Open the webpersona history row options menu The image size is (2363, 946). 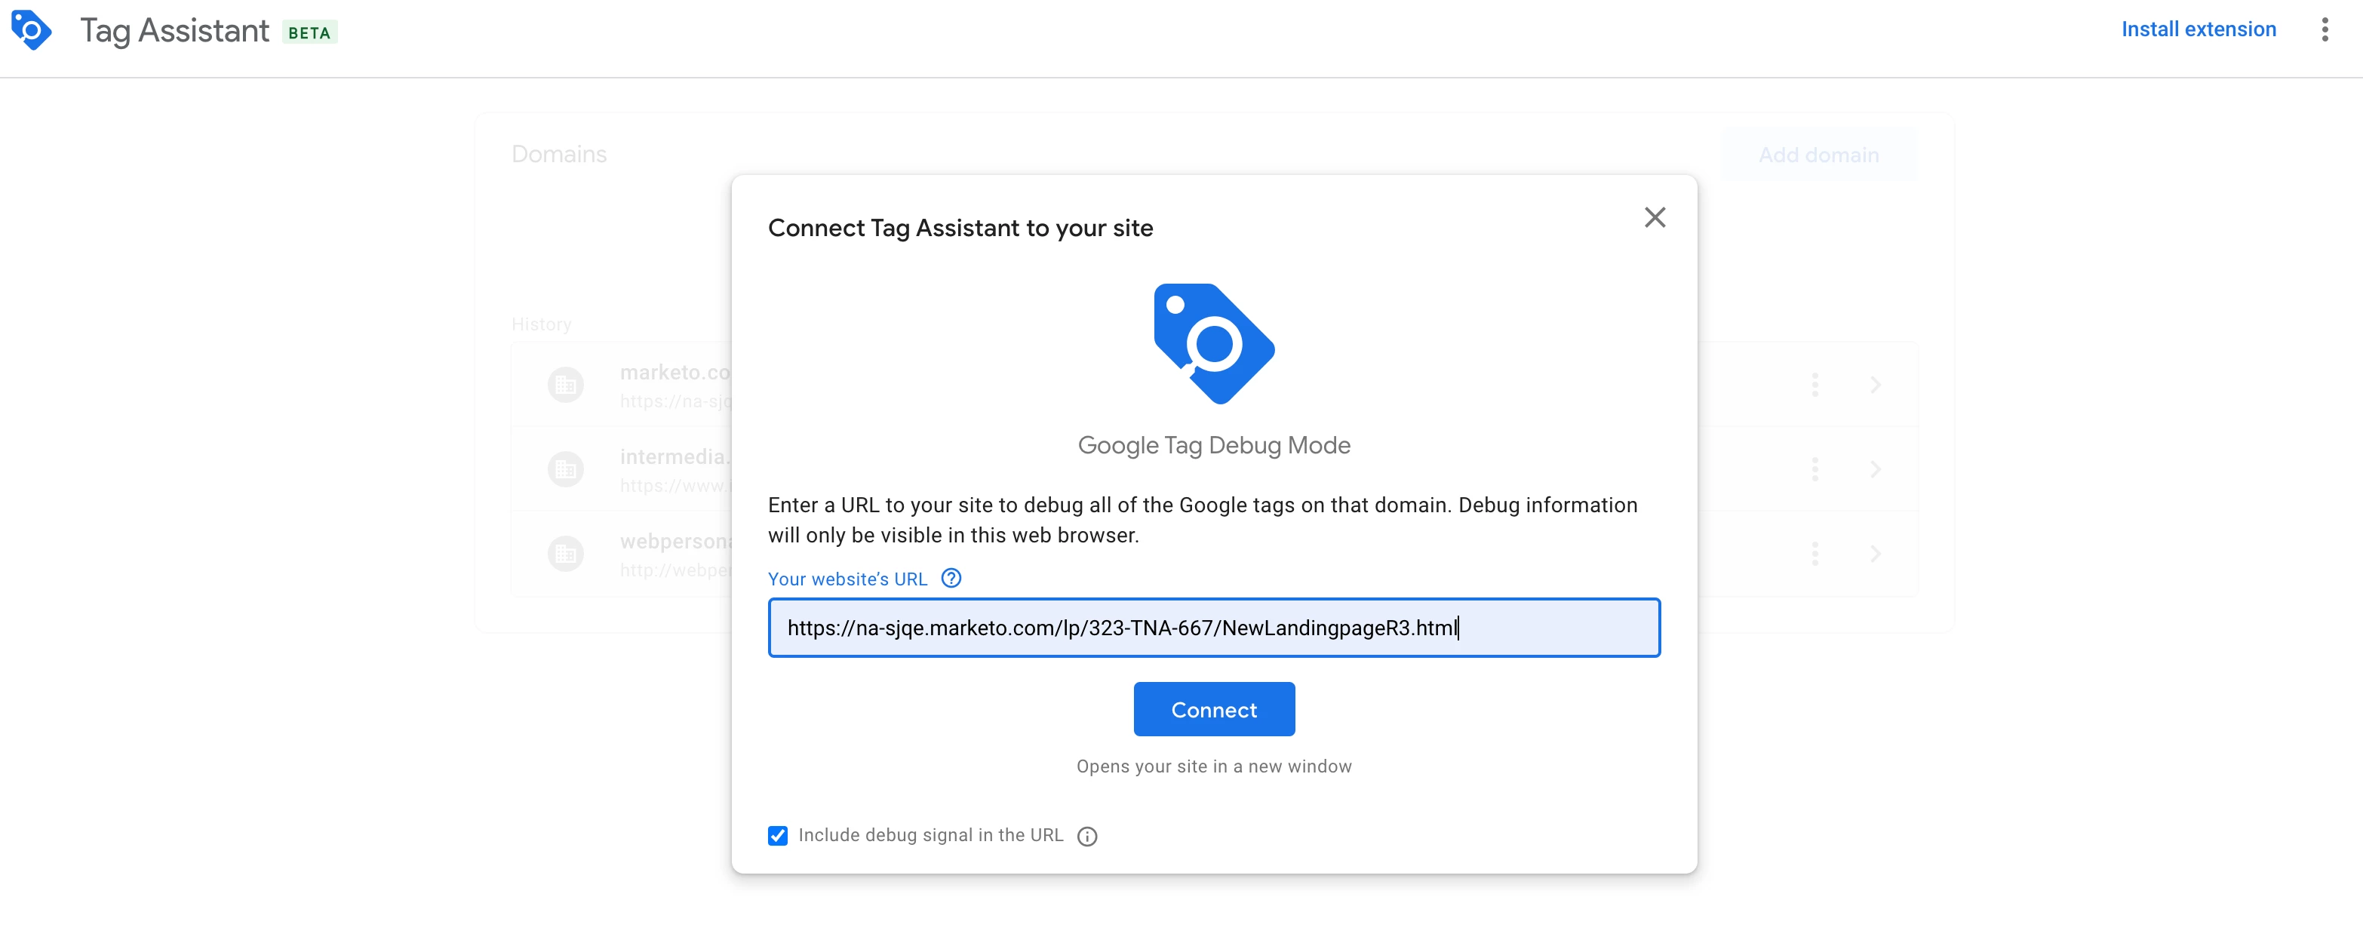pyautogui.click(x=1815, y=553)
